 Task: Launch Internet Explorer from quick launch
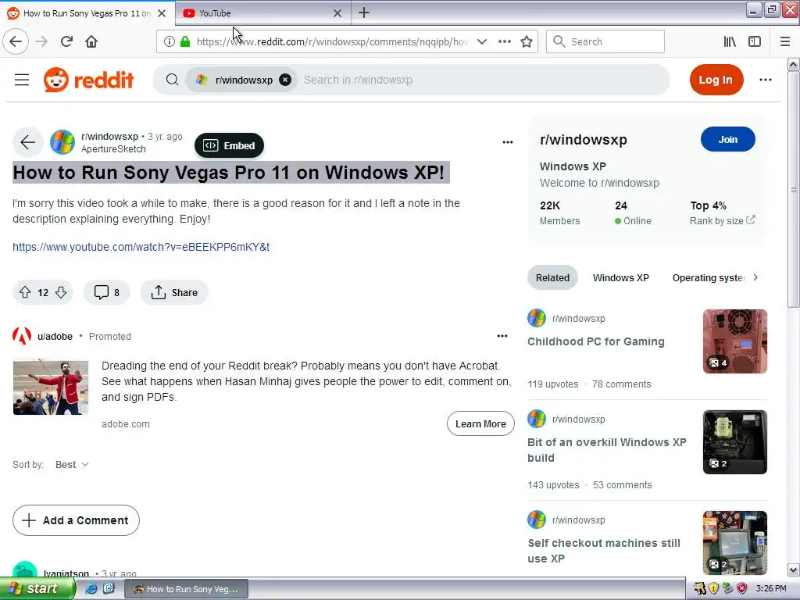click(x=91, y=589)
